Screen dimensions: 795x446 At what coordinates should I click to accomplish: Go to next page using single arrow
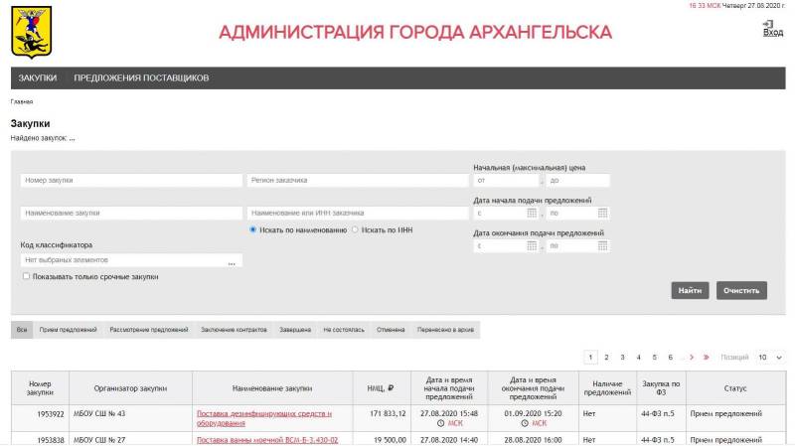point(692,358)
